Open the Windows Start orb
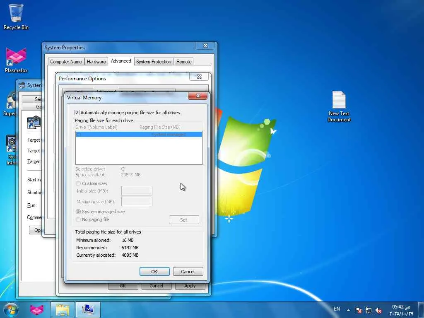Screen dimensions: 424x318 (x=11, y=310)
